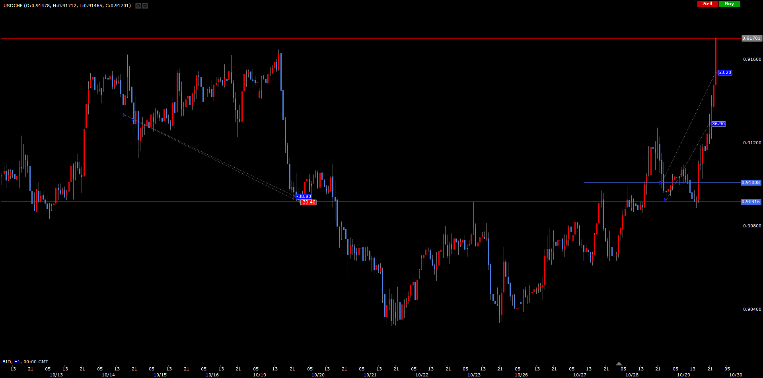Screen dimensions: 763x378
Task: Click the 0.91701 current price tag
Action: pyautogui.click(x=751, y=39)
